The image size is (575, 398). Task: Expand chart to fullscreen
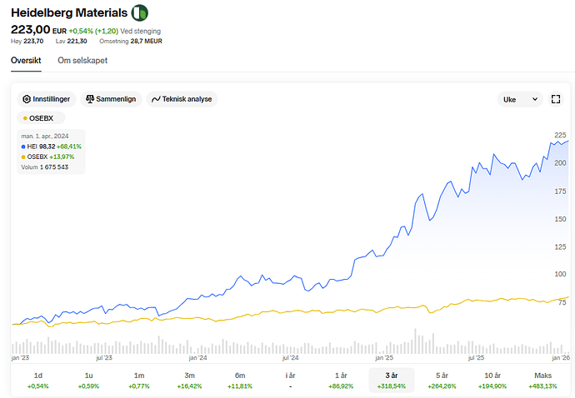point(556,99)
